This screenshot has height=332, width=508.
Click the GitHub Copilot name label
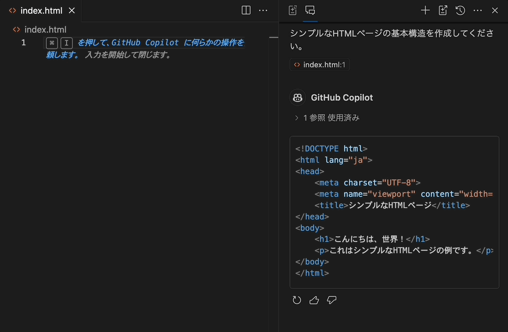(342, 98)
